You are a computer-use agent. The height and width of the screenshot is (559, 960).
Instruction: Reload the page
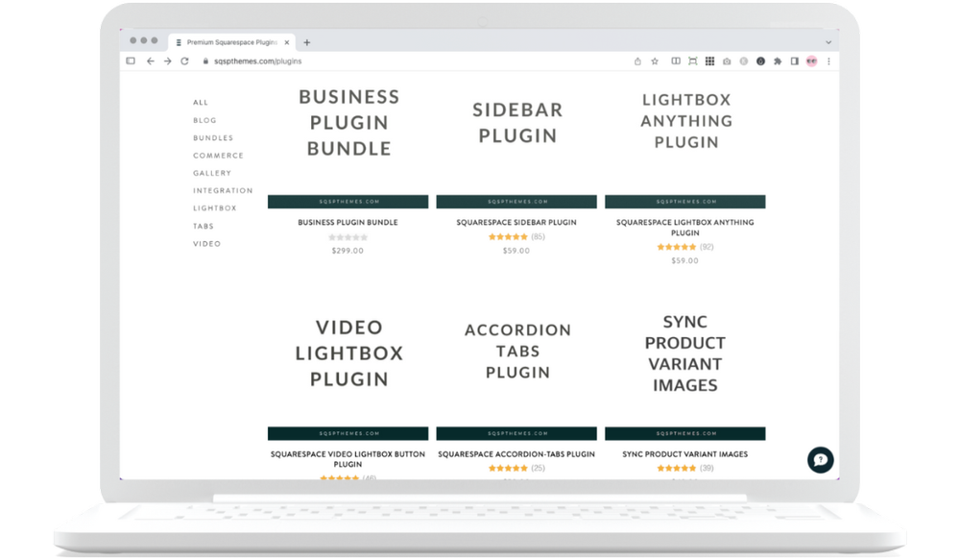[x=184, y=61]
